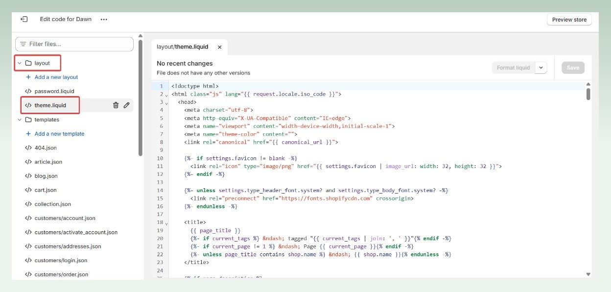Click the link rel canonical line

261,142
